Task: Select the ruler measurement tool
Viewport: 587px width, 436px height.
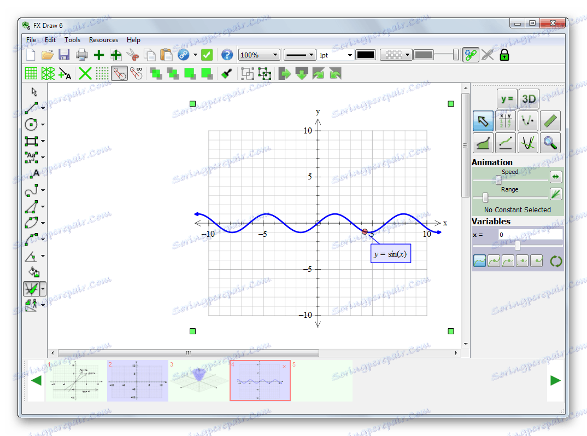Action: pyautogui.click(x=550, y=121)
